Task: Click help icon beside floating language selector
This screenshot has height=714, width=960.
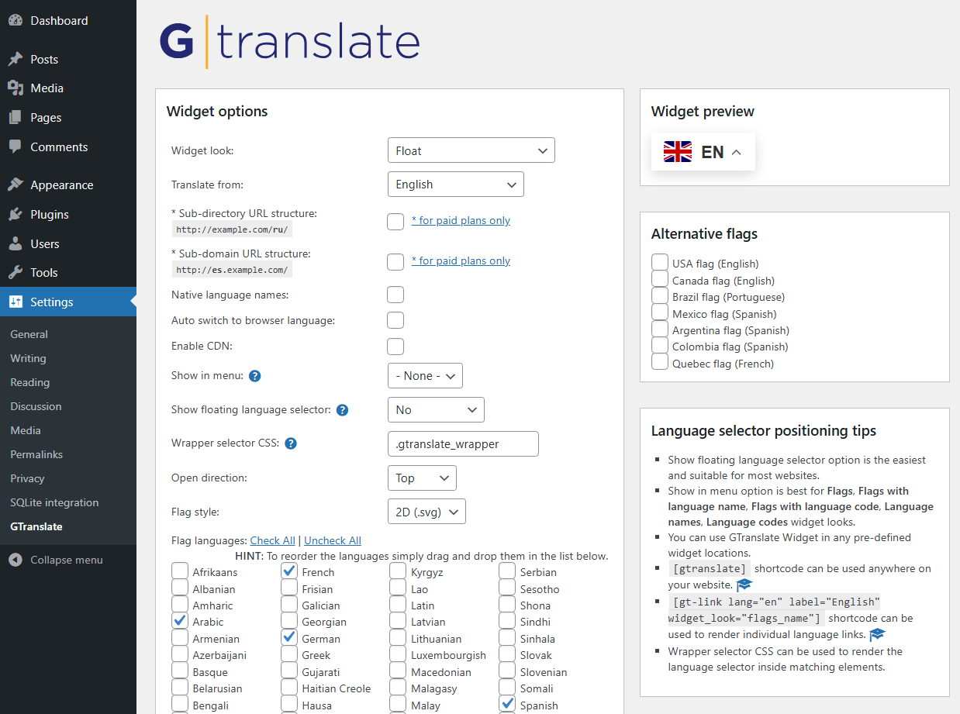Action: coord(342,410)
